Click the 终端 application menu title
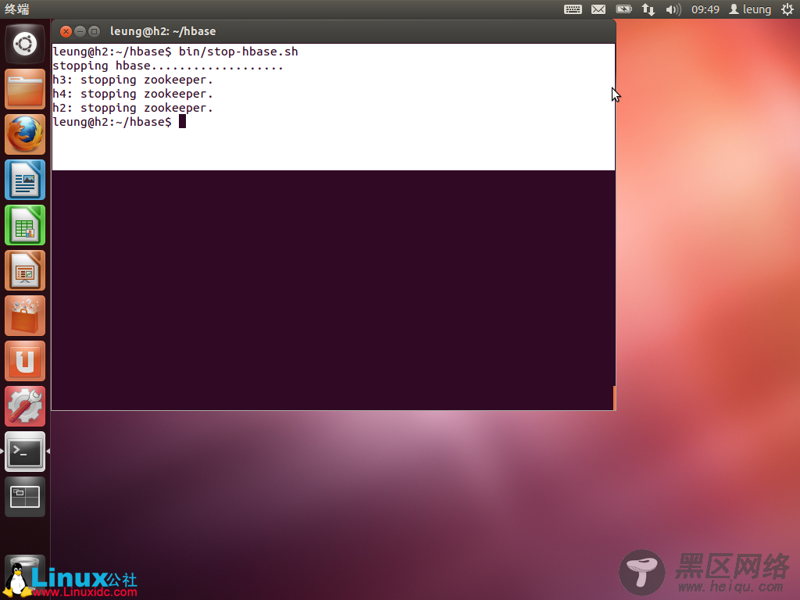Image resolution: width=800 pixels, height=600 pixels. (17, 9)
